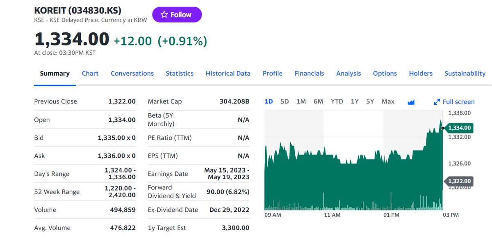This screenshot has height=252, width=492.
Task: Click the Market Cap value 304.208B
Action: tap(235, 101)
